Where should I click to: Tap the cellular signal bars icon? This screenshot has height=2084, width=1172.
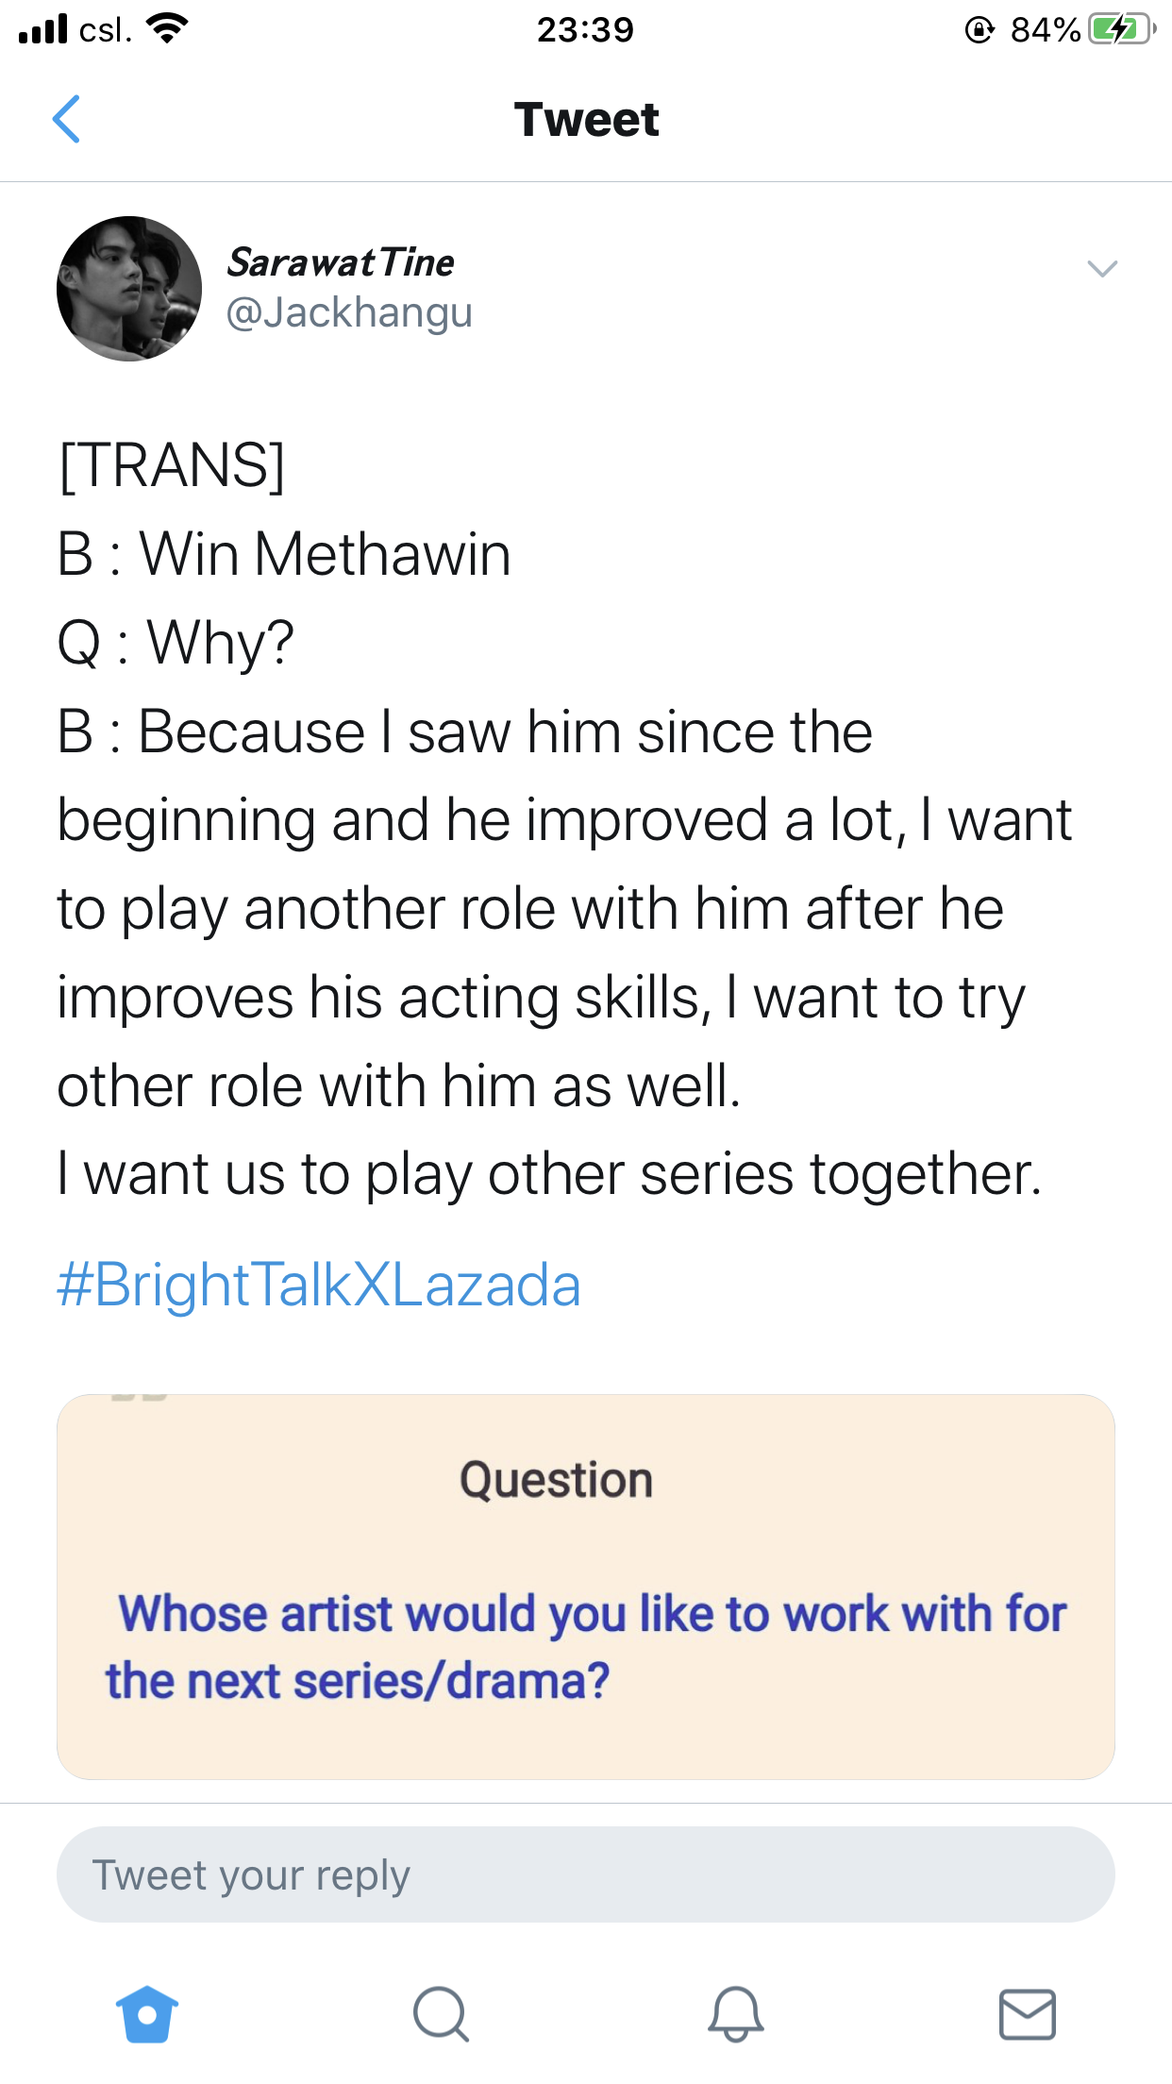[43, 29]
